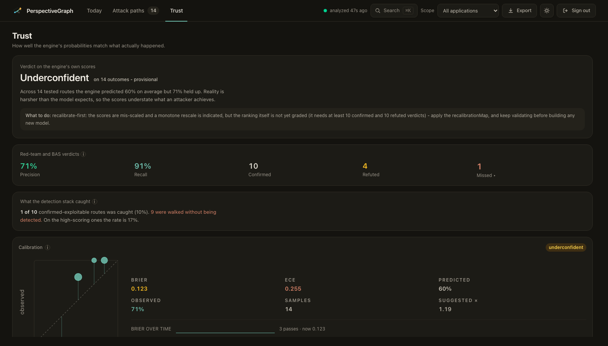608x346 pixels.
Task: Click 'on 14 outcomes - provisional' text
Action: tap(125, 80)
